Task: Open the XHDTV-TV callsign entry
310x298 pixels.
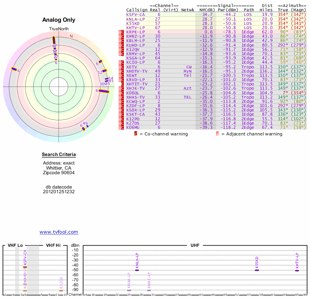Action: (x=137, y=71)
